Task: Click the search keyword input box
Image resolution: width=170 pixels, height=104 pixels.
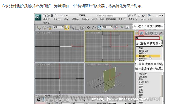Action: 113,16
